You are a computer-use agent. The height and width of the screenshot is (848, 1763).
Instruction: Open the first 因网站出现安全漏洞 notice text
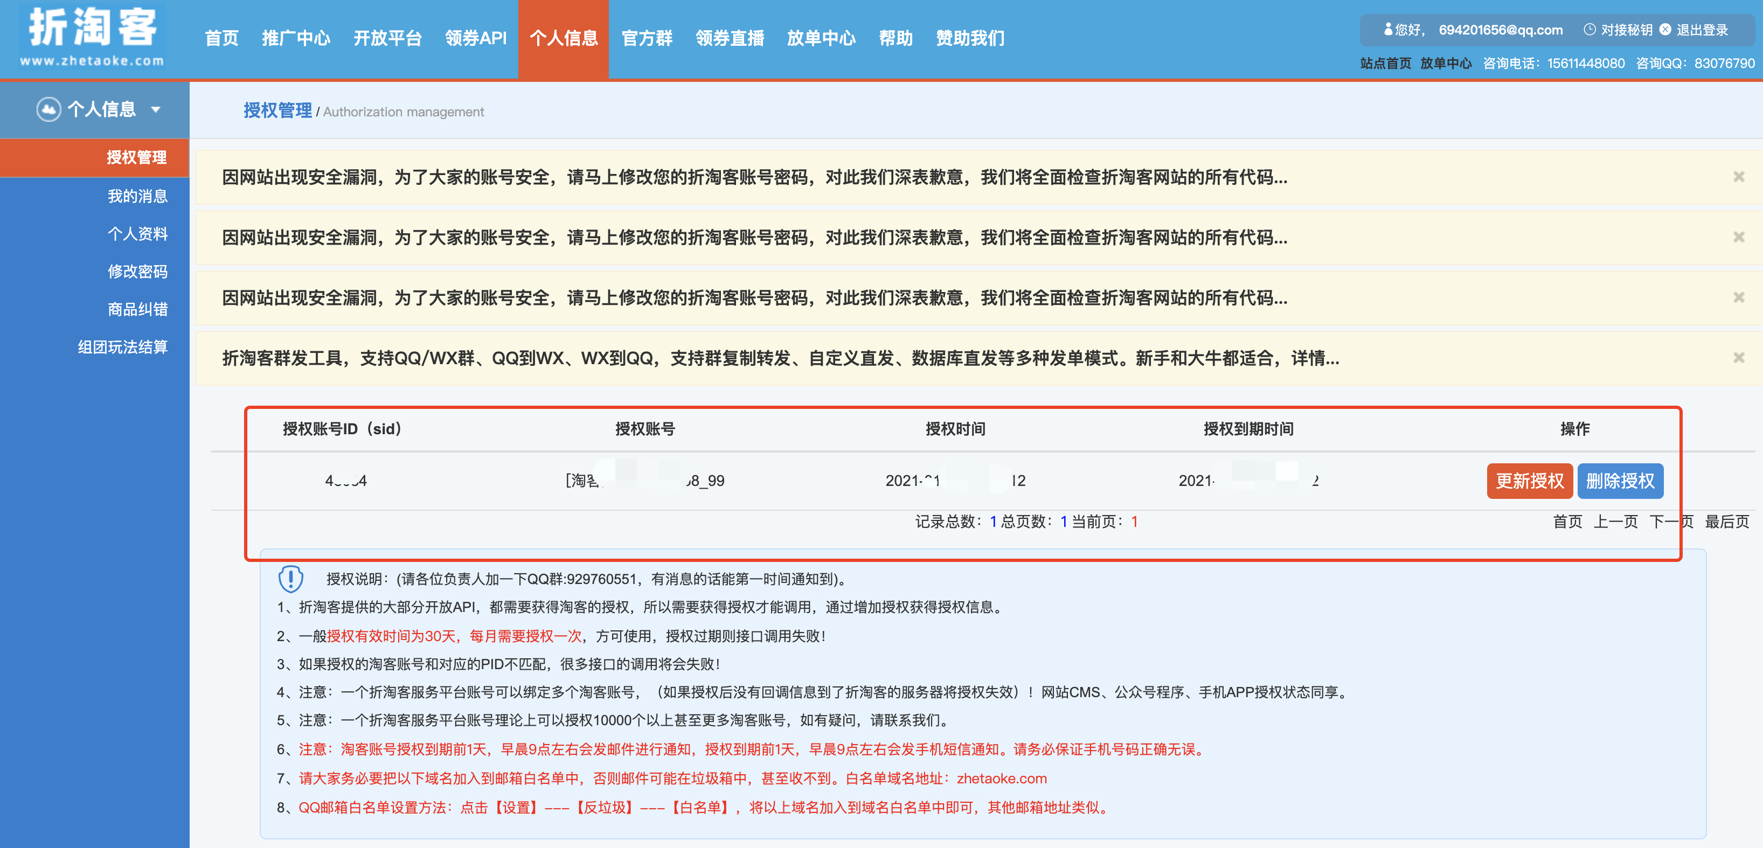click(754, 177)
